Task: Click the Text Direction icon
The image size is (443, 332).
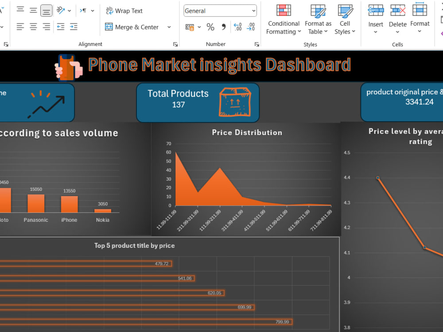Action: [x=83, y=11]
